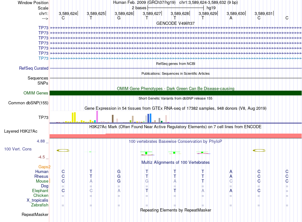Open Repeating Elements by RepeatMasker title

pos(175,210)
